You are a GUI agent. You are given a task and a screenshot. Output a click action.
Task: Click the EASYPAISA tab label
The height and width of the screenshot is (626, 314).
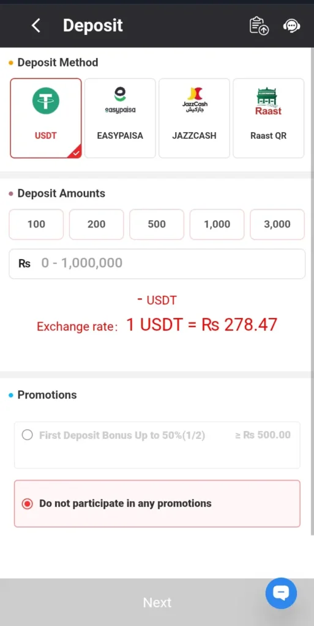[x=120, y=136]
